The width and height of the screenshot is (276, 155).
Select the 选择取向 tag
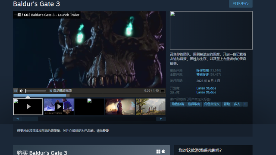(x=194, y=104)
